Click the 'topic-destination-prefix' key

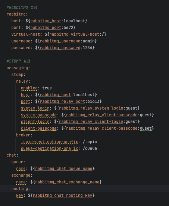tap(49, 142)
